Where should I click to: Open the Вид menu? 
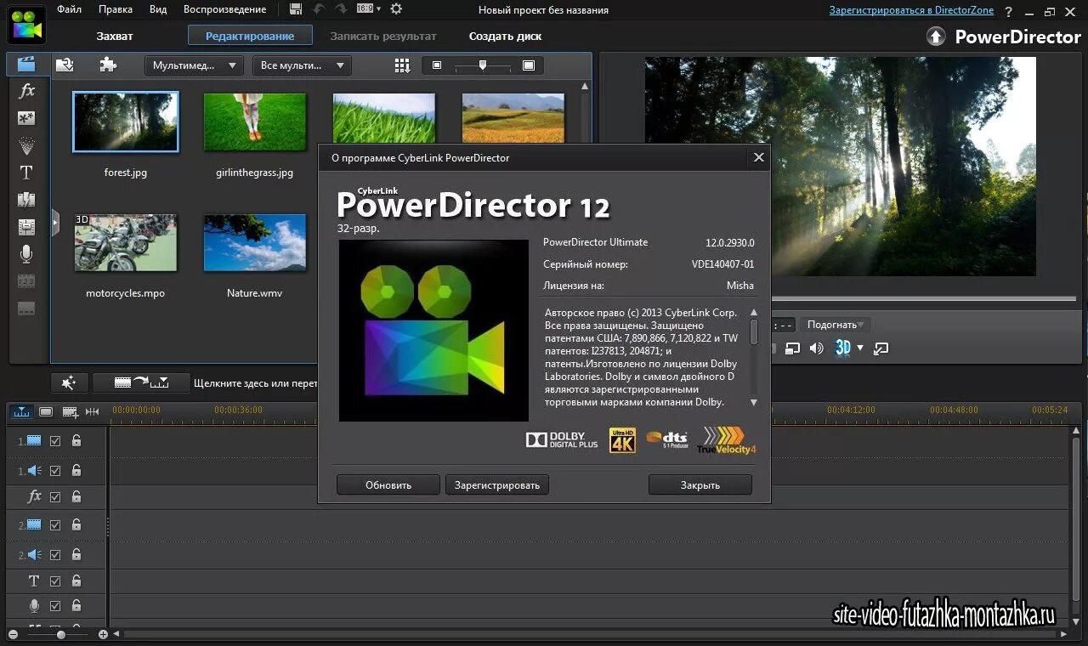[158, 9]
